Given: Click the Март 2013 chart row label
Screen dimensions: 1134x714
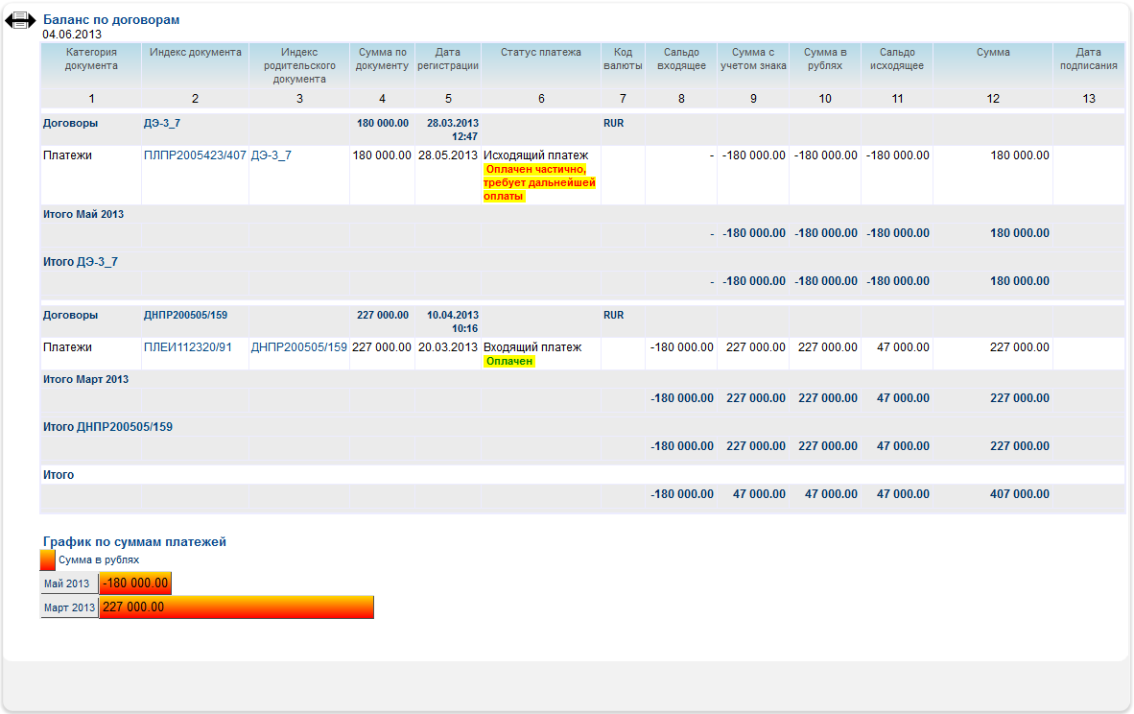Looking at the screenshot, I should (x=69, y=607).
